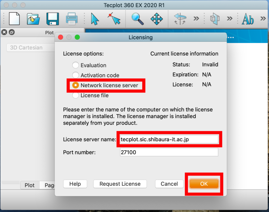Select the License file option
This screenshot has height=212, width=269.
pos(90,95)
